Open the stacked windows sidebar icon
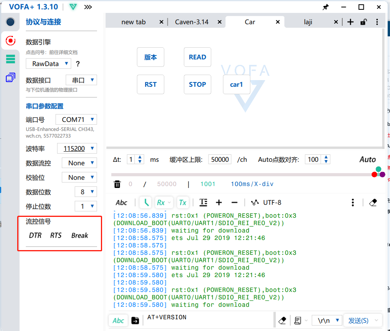The image size is (390, 331). (11, 78)
